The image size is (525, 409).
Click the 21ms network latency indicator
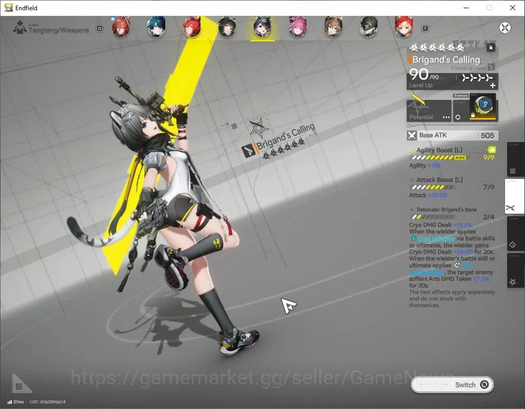16,402
